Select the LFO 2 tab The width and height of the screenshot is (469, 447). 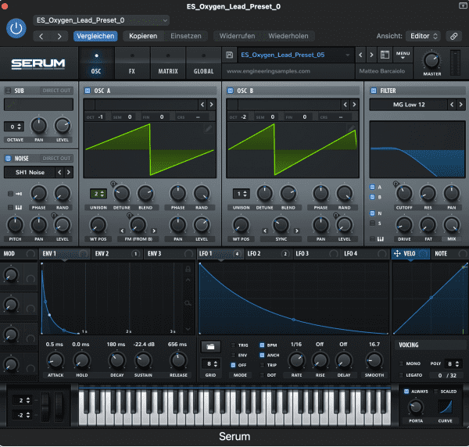pos(268,253)
